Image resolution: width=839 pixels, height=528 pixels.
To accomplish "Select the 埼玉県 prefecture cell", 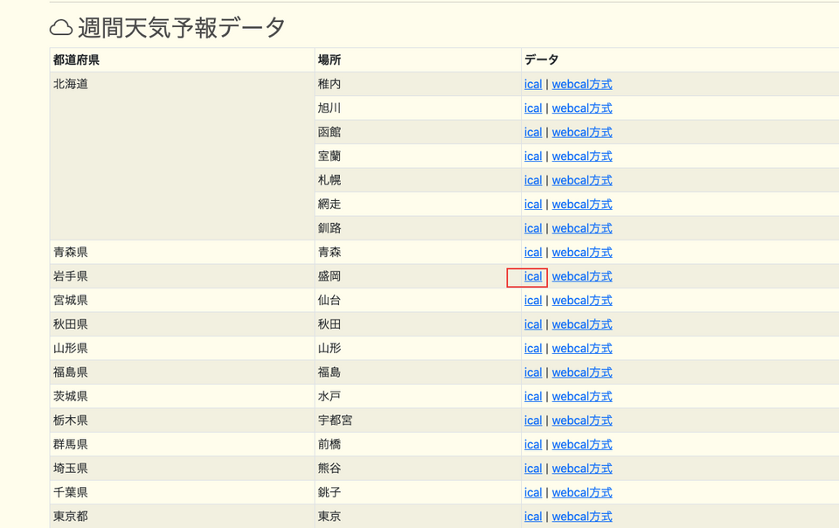I will tap(182, 469).
